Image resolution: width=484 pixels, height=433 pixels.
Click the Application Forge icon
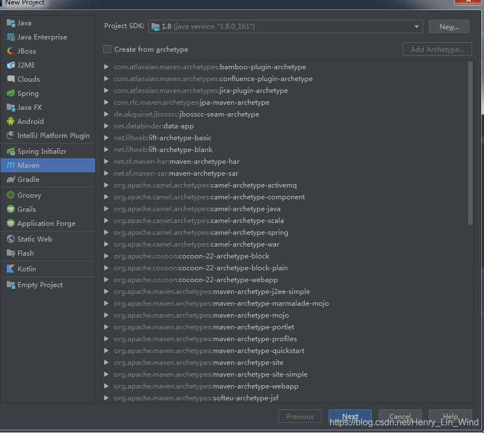coord(11,223)
